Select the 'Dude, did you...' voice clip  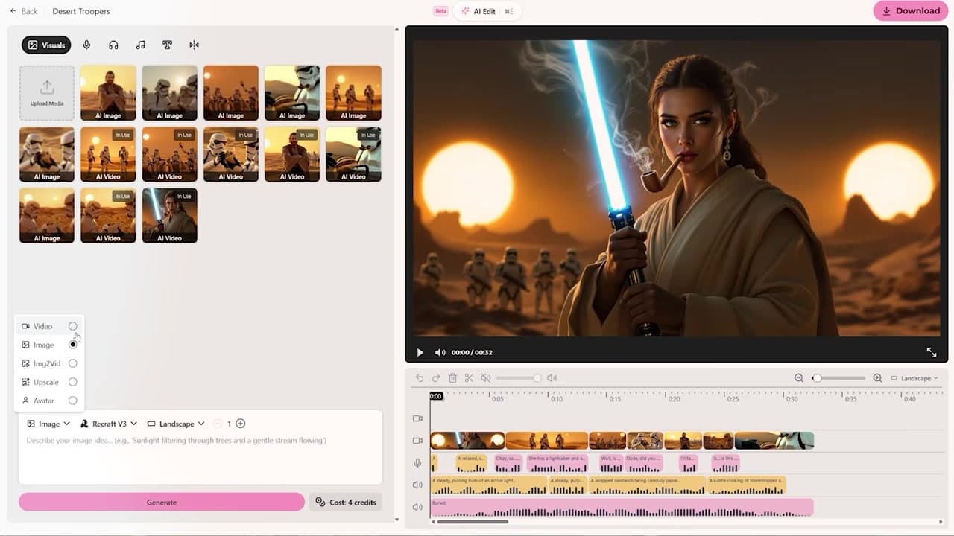(x=643, y=463)
